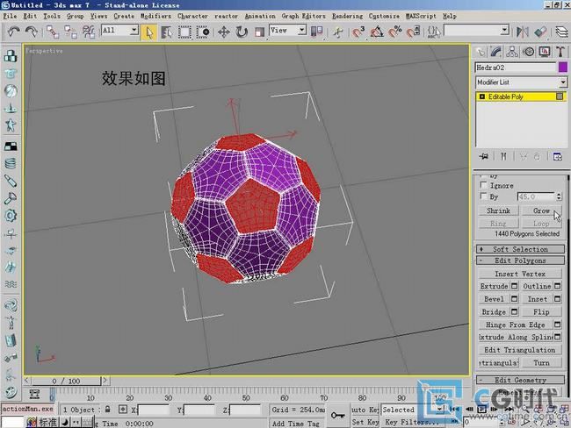Enable the By angle checkbox
The height and width of the screenshot is (428, 571).
pos(484,196)
